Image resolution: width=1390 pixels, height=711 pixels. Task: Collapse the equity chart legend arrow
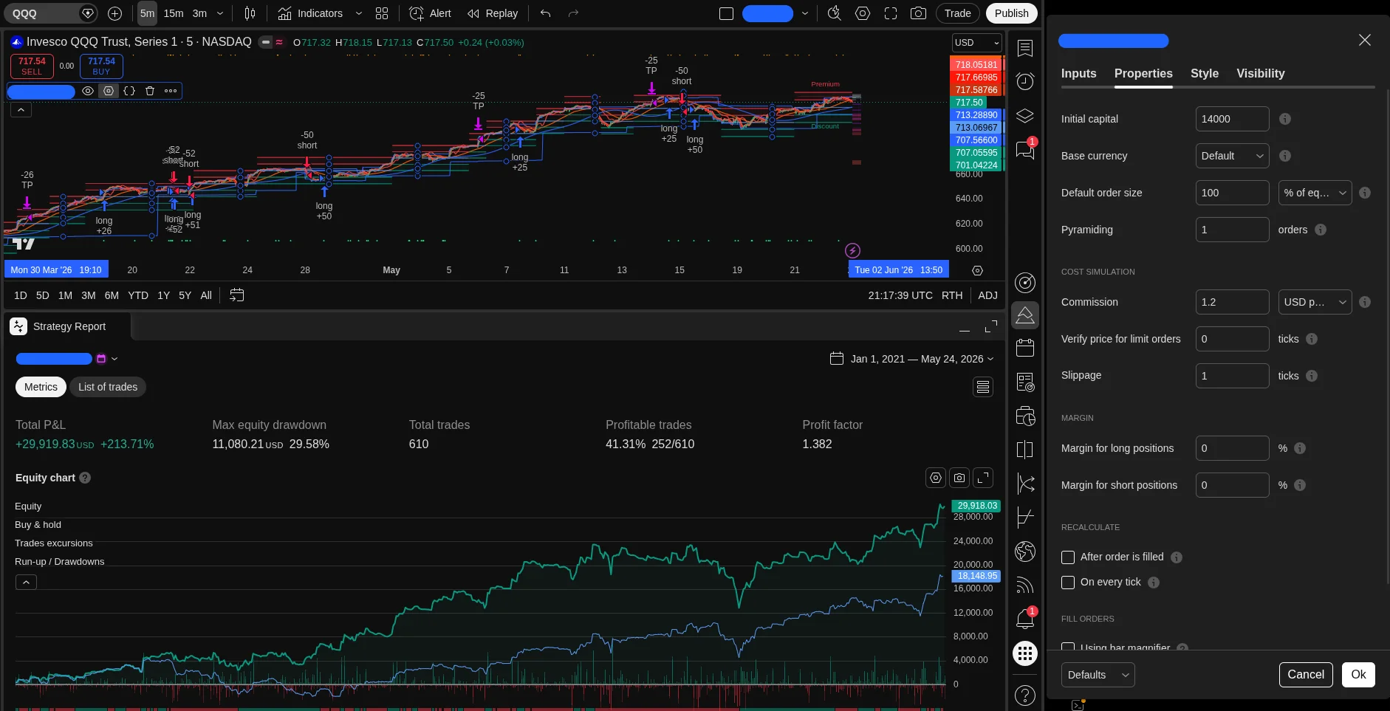click(x=26, y=583)
